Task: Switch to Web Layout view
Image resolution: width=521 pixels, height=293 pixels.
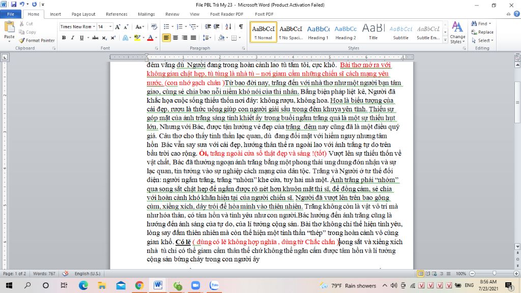Action: 435,273
